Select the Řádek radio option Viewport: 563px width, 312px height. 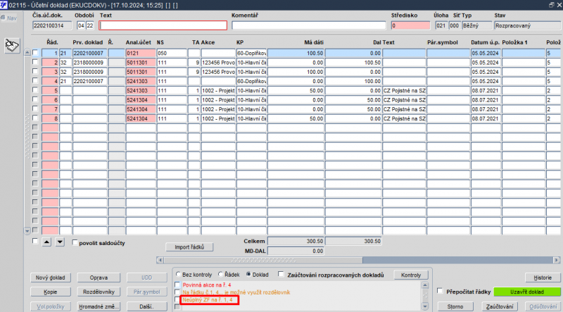pos(220,274)
